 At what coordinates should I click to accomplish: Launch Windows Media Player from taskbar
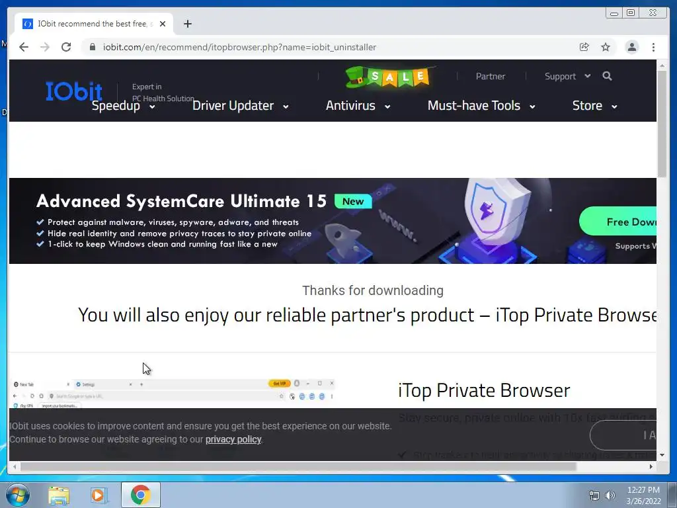[99, 495]
